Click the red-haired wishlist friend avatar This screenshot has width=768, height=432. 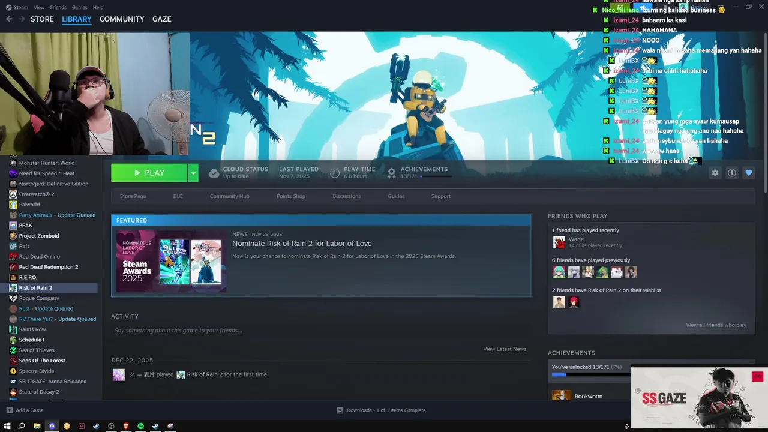(x=574, y=302)
